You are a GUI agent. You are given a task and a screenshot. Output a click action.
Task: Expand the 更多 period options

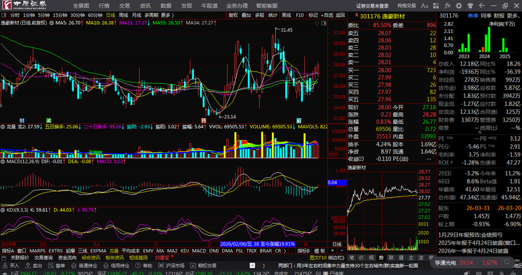[167, 15]
